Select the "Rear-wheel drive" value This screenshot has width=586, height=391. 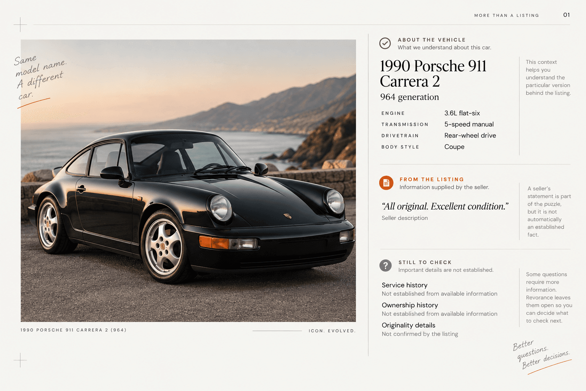(x=470, y=136)
